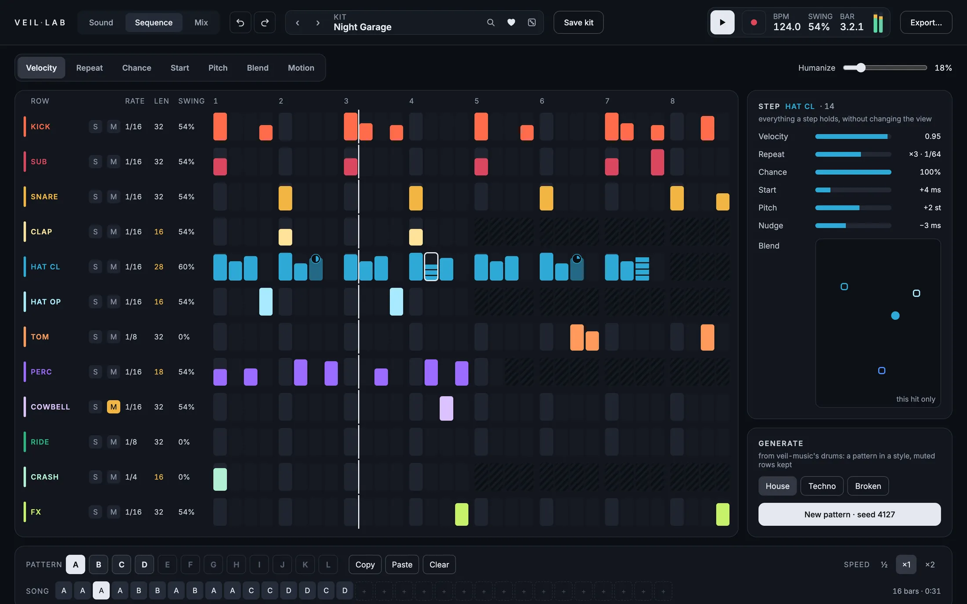Screen dimensions: 967x604
Task: Go to previous kit chevron
Action: [298, 22]
